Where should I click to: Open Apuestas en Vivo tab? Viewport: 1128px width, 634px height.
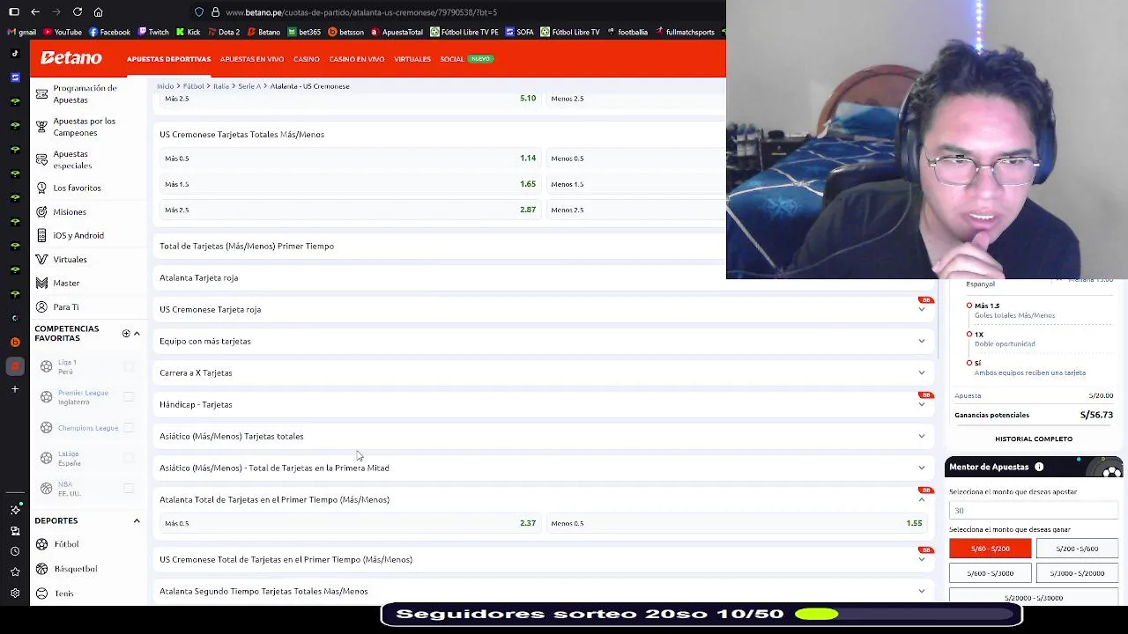252,59
